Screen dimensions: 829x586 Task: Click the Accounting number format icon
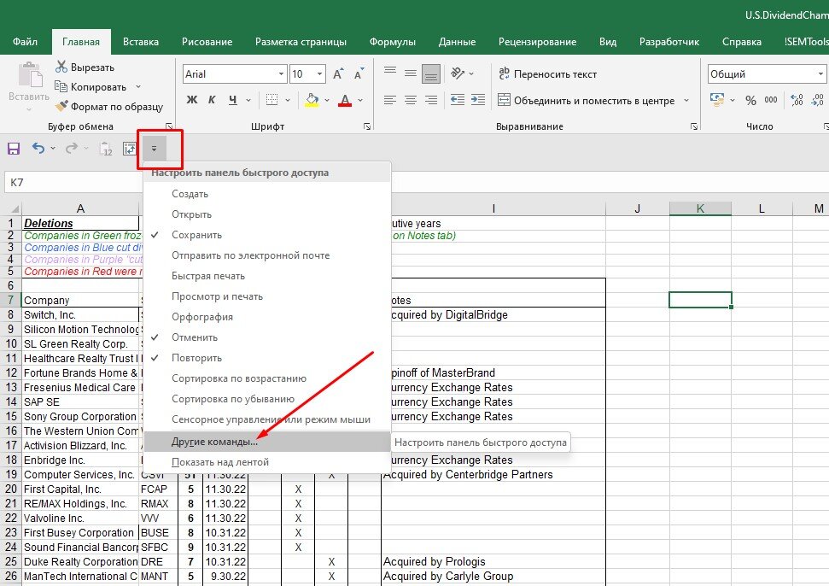(x=717, y=99)
